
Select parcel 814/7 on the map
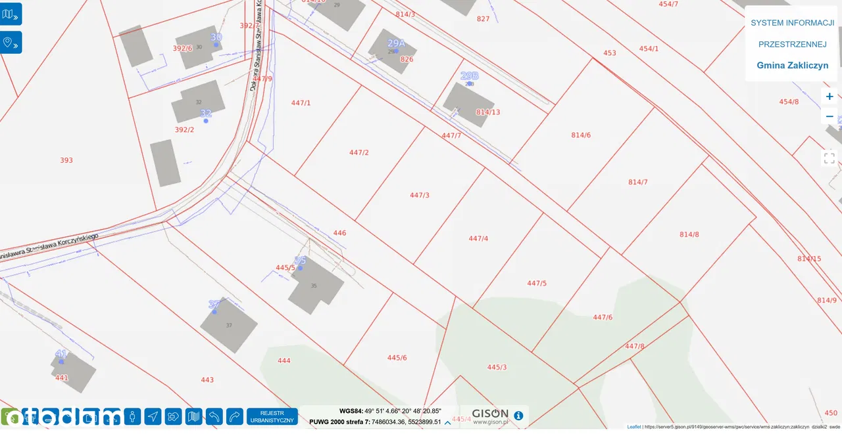click(x=637, y=182)
